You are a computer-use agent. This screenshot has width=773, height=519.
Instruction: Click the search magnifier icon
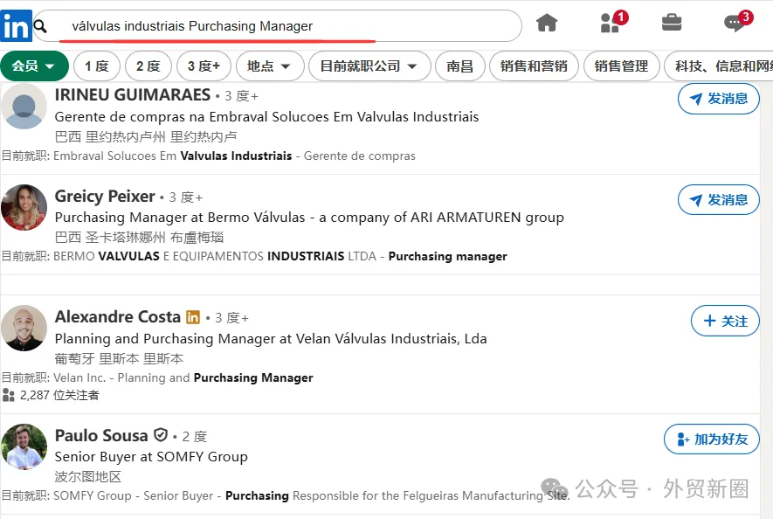coord(40,26)
